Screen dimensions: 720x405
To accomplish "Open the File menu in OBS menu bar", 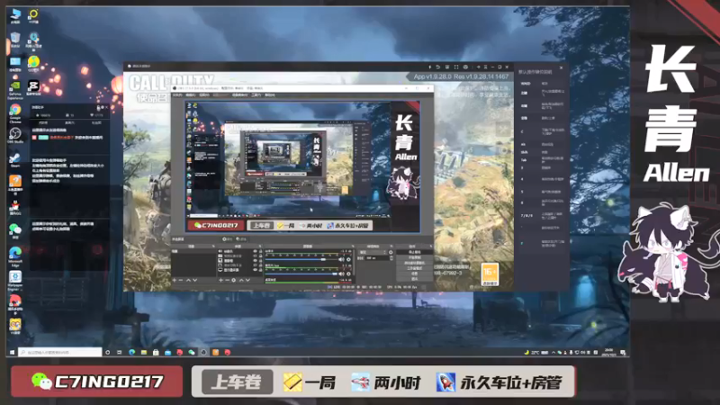I will tap(177, 95).
